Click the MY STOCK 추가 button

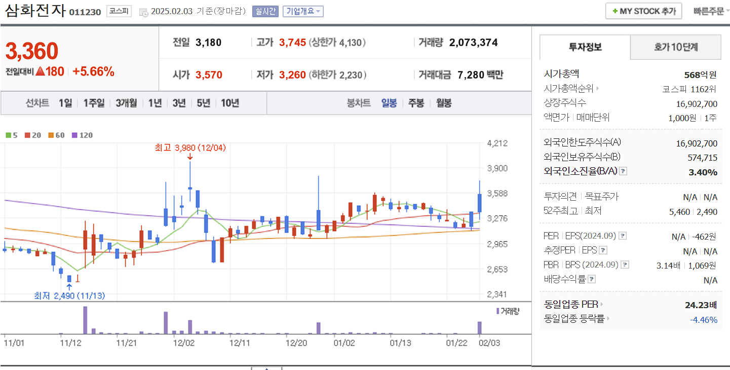643,10
